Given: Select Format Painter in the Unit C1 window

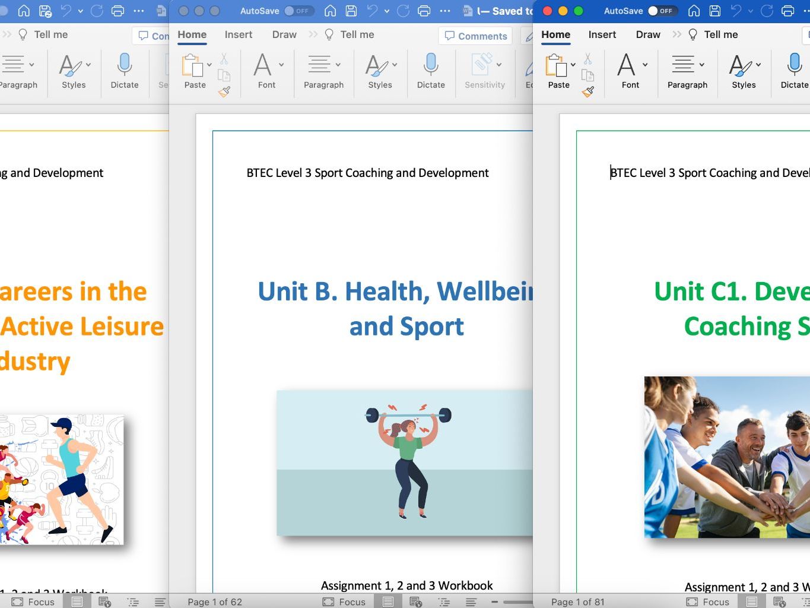Looking at the screenshot, I should coord(588,91).
